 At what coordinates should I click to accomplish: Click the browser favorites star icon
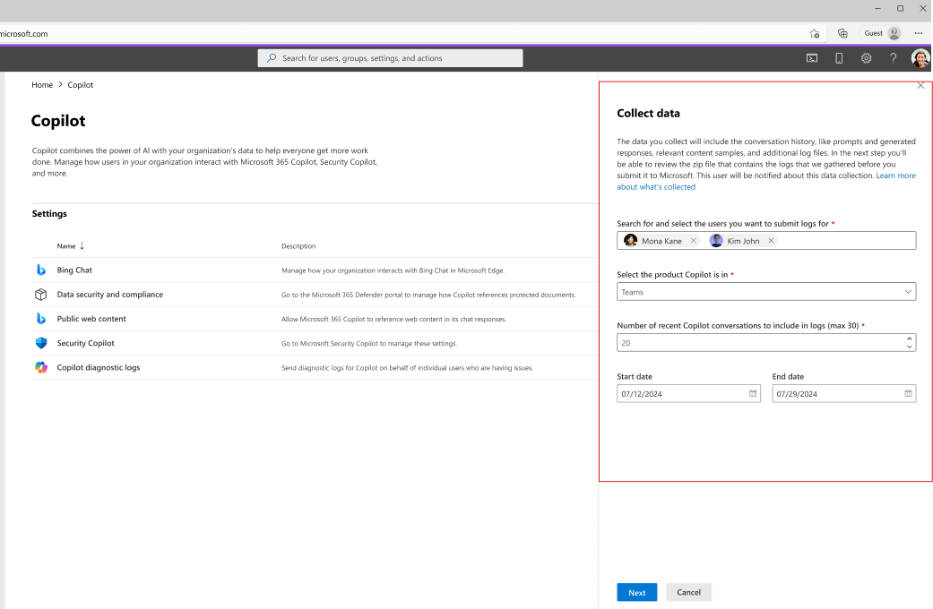pyautogui.click(x=815, y=33)
